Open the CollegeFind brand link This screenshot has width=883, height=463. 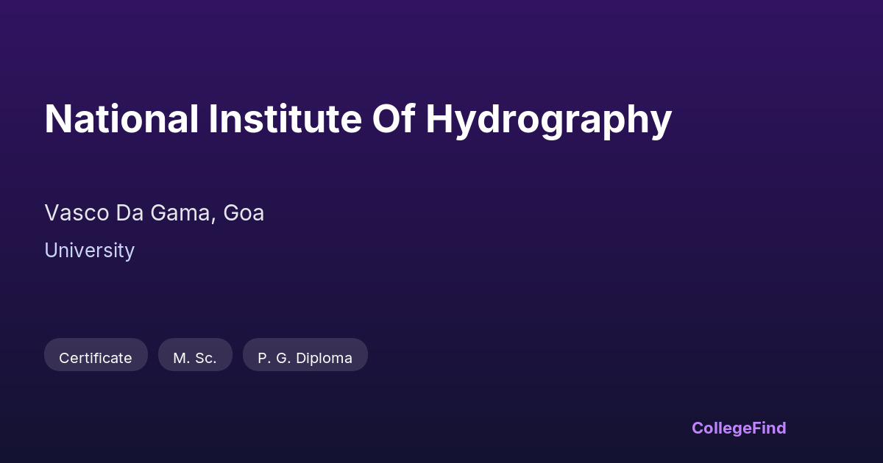tap(739, 428)
